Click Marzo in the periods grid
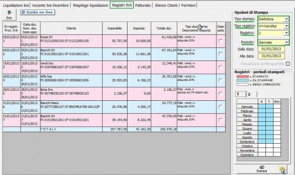This screenshot has height=175, width=295. pyautogui.click(x=247, y=116)
